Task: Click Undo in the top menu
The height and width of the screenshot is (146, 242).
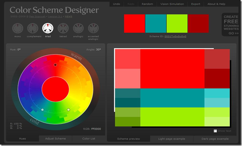Action: (x=117, y=4)
